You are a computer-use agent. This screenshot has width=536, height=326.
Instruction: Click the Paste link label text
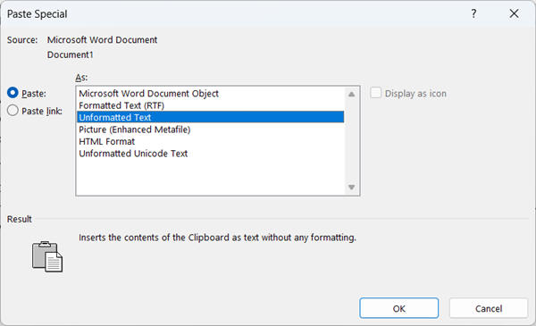point(42,111)
